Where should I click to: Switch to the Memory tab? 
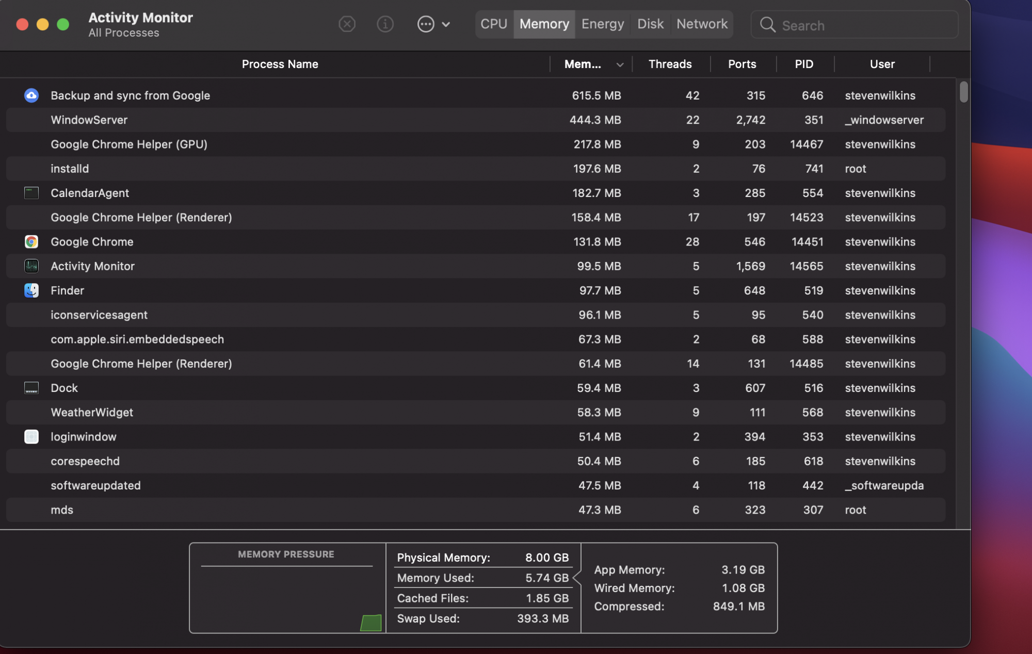pyautogui.click(x=544, y=24)
